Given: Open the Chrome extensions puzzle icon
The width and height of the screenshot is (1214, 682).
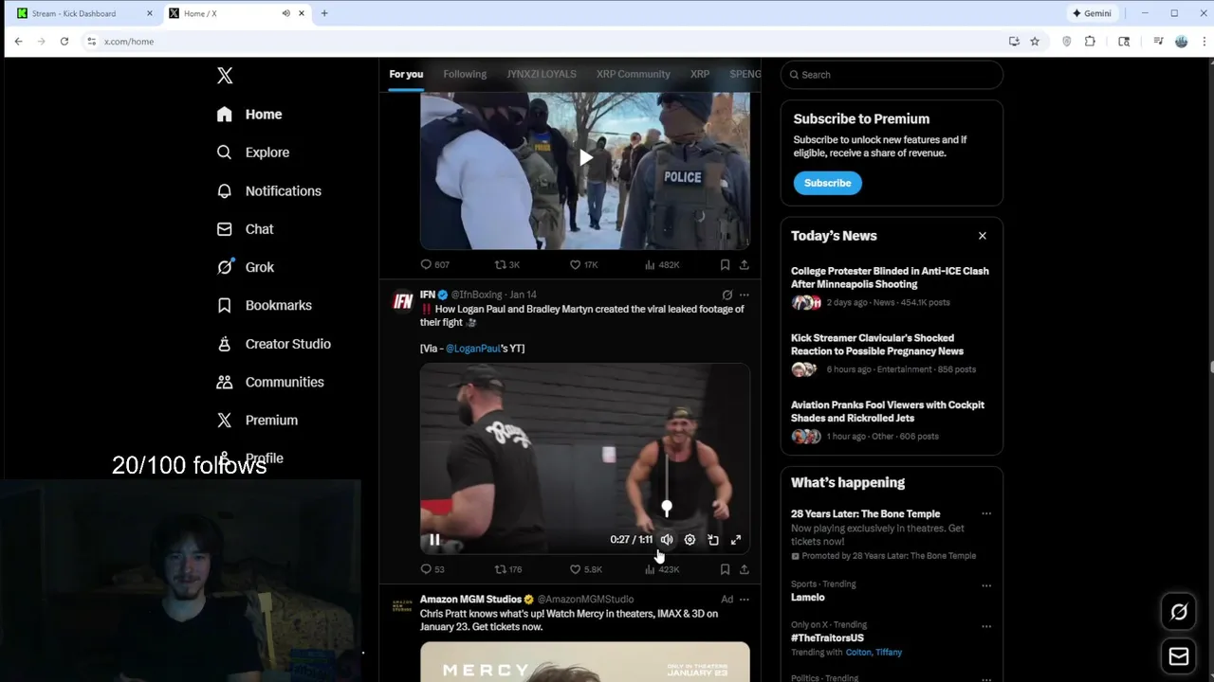Looking at the screenshot, I should click(1090, 42).
